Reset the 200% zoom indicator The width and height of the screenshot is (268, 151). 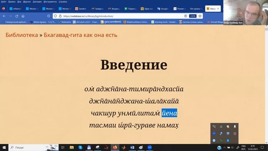tap(193, 16)
